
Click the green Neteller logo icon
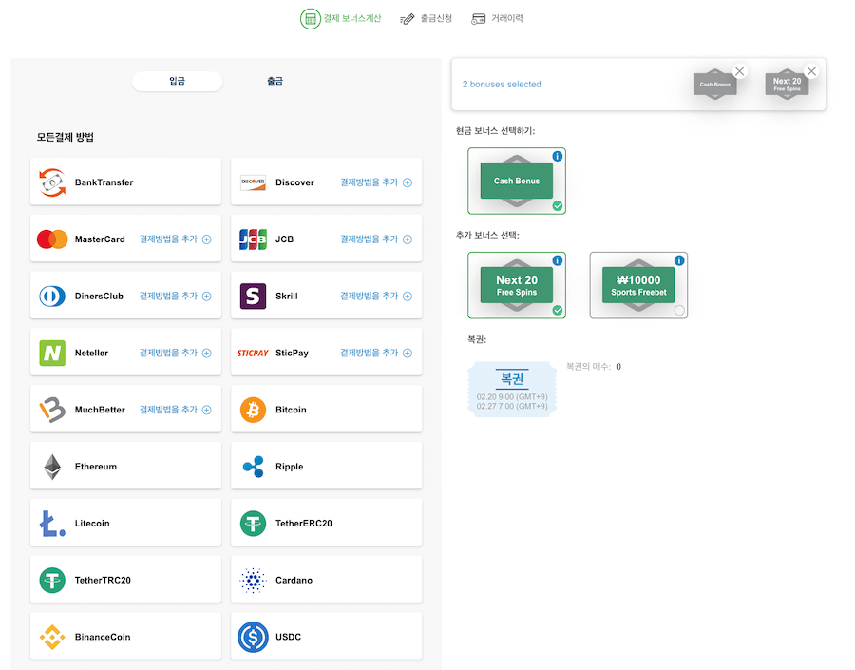tap(52, 353)
